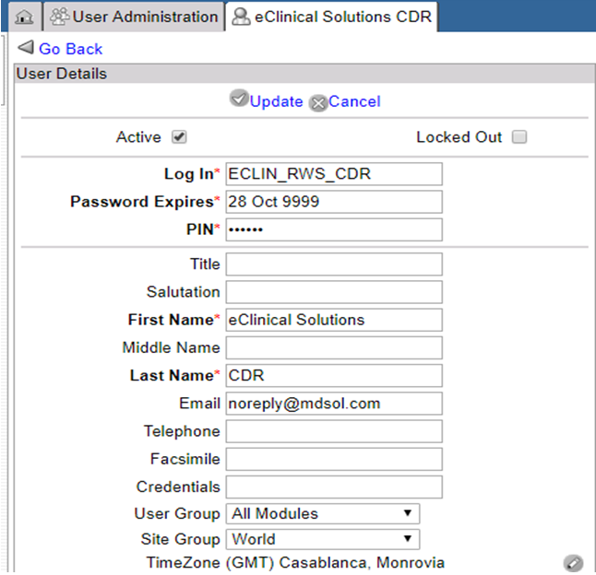Click the User Administration group icon

coord(60,17)
